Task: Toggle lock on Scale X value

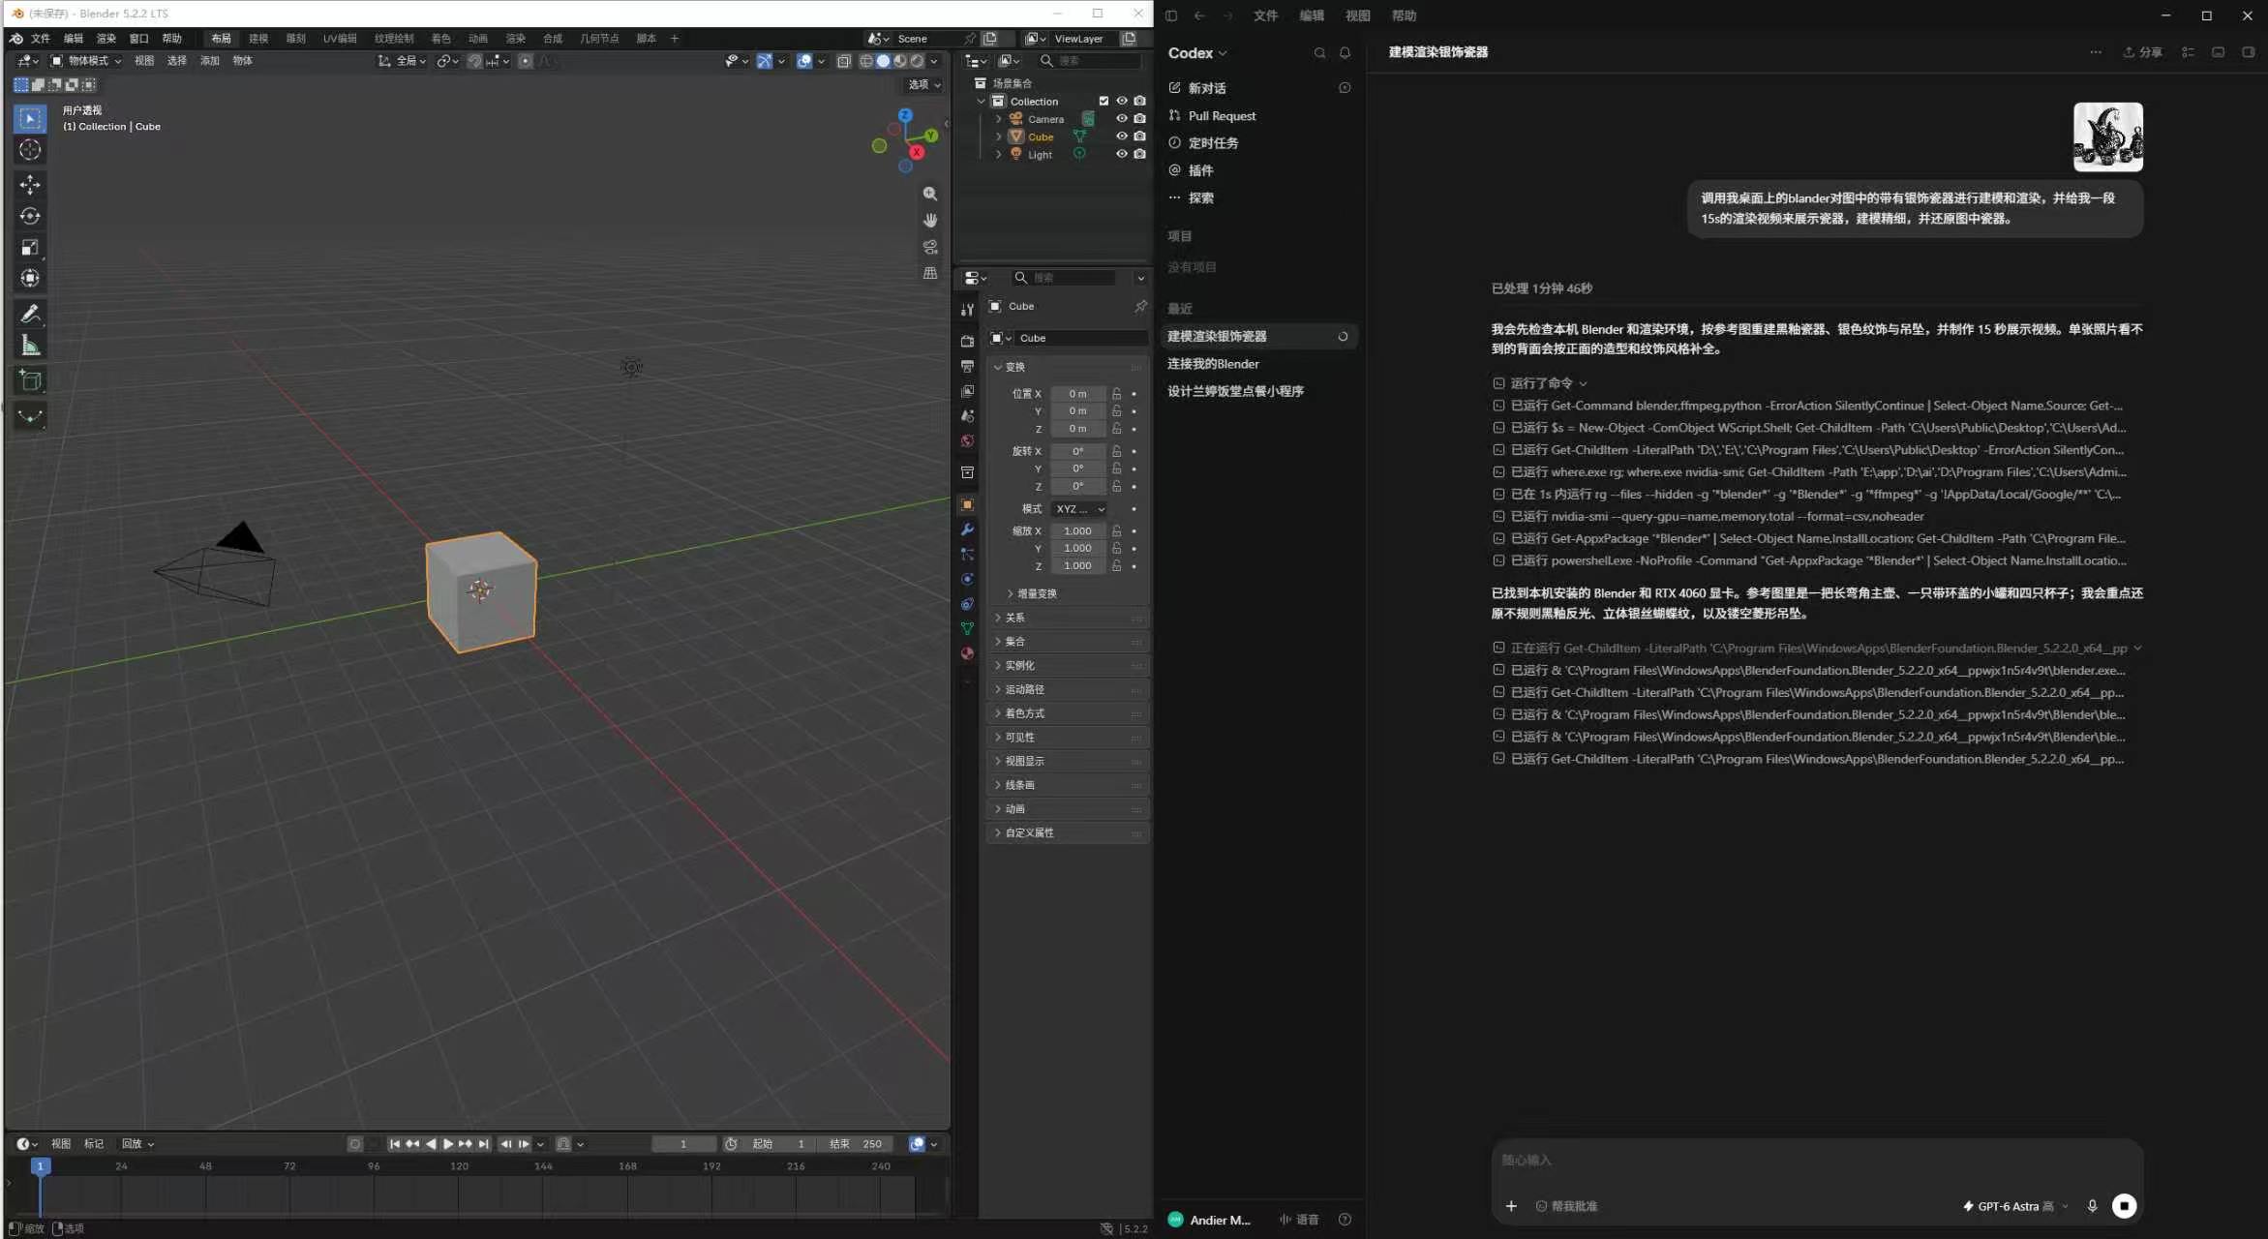Action: (x=1116, y=530)
